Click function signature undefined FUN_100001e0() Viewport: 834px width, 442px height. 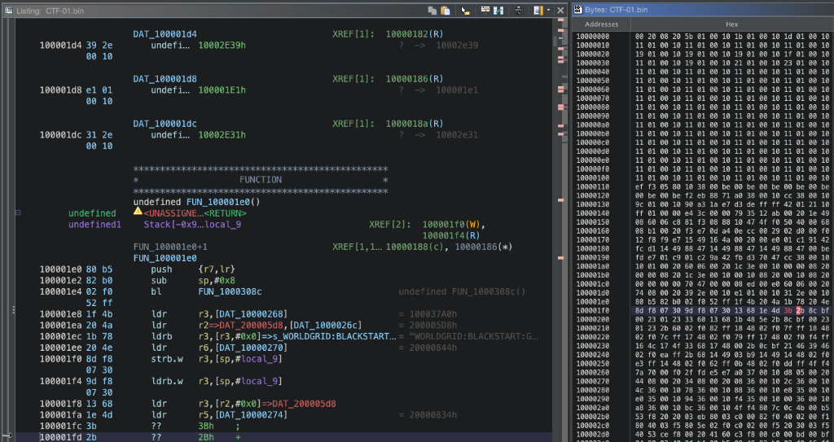click(197, 202)
